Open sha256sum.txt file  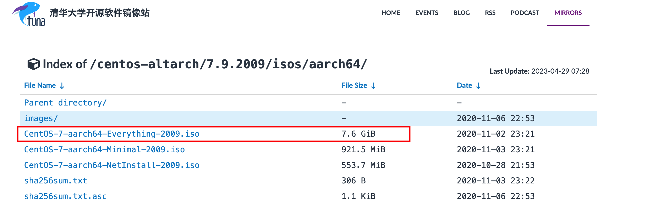tap(56, 181)
